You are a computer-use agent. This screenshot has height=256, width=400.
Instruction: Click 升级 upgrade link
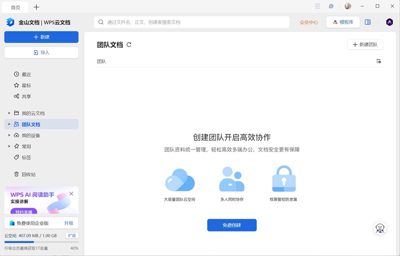(68, 223)
